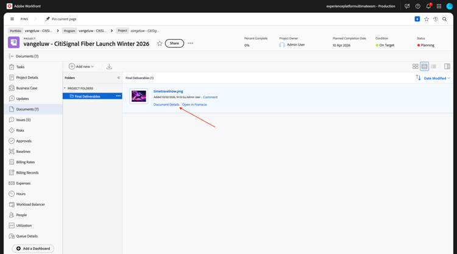Click the Comment link
Screen dimensions: 457x254
[x=210, y=97]
